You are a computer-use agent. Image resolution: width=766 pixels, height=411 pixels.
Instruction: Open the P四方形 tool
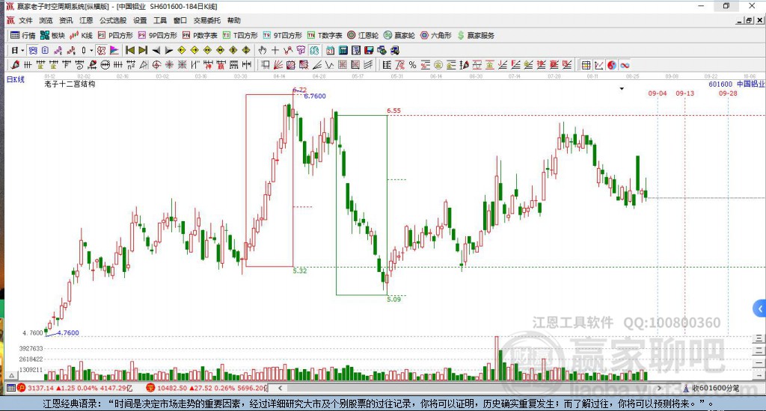(115, 35)
